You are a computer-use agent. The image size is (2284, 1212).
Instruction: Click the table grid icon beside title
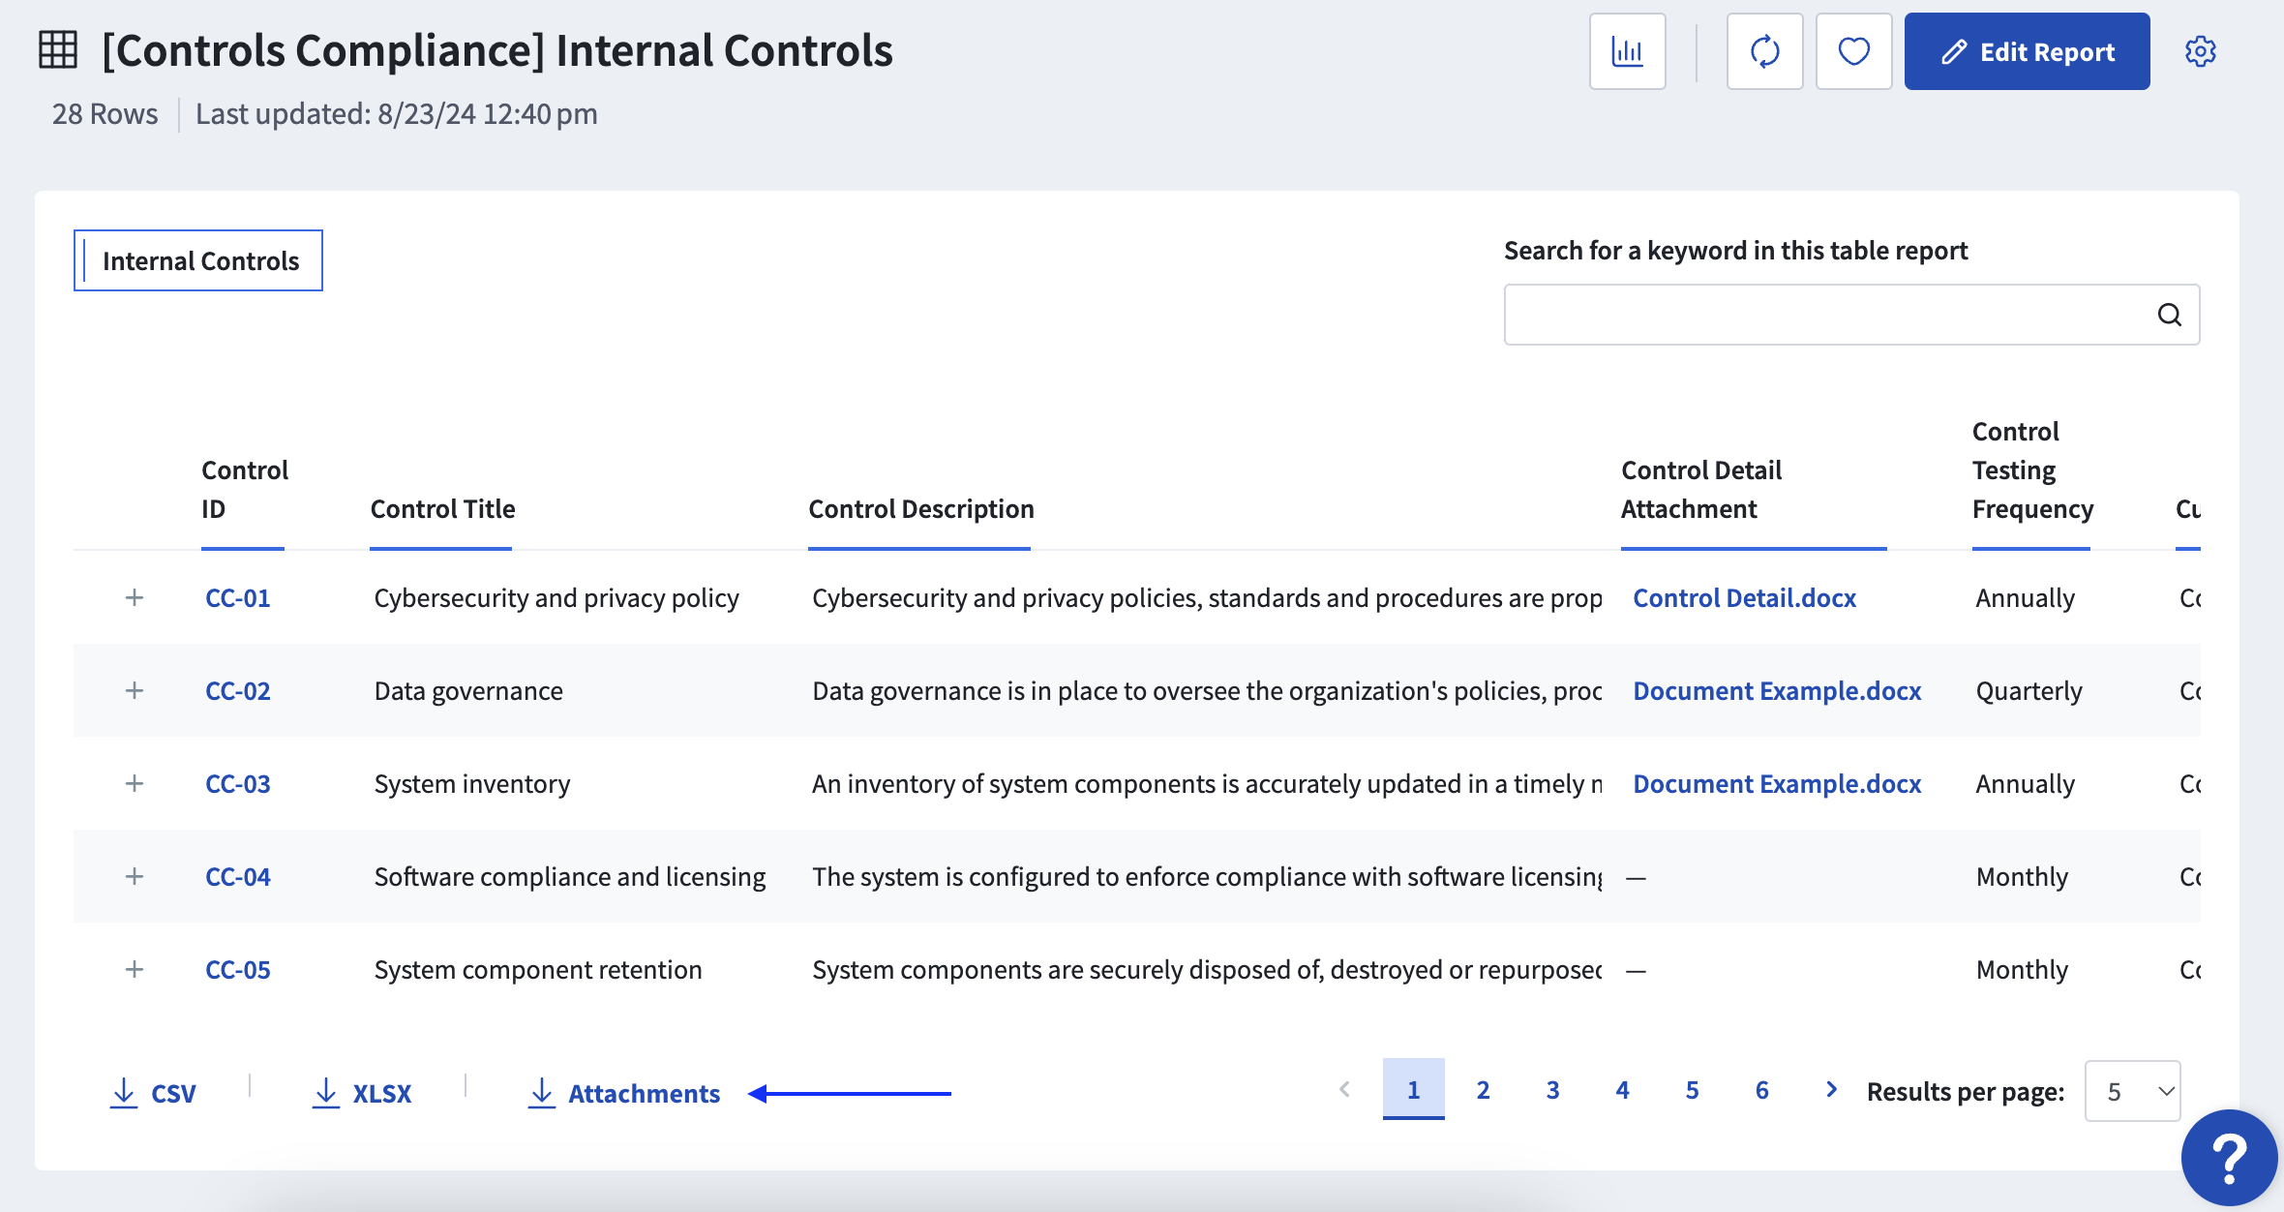coord(58,49)
